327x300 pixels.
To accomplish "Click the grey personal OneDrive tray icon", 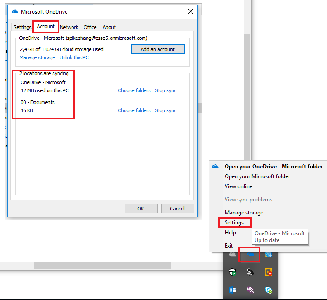I will coord(232,254).
